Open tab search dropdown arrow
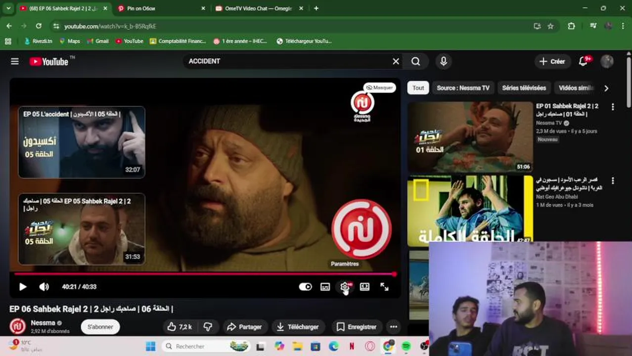This screenshot has width=632, height=356. (x=8, y=8)
